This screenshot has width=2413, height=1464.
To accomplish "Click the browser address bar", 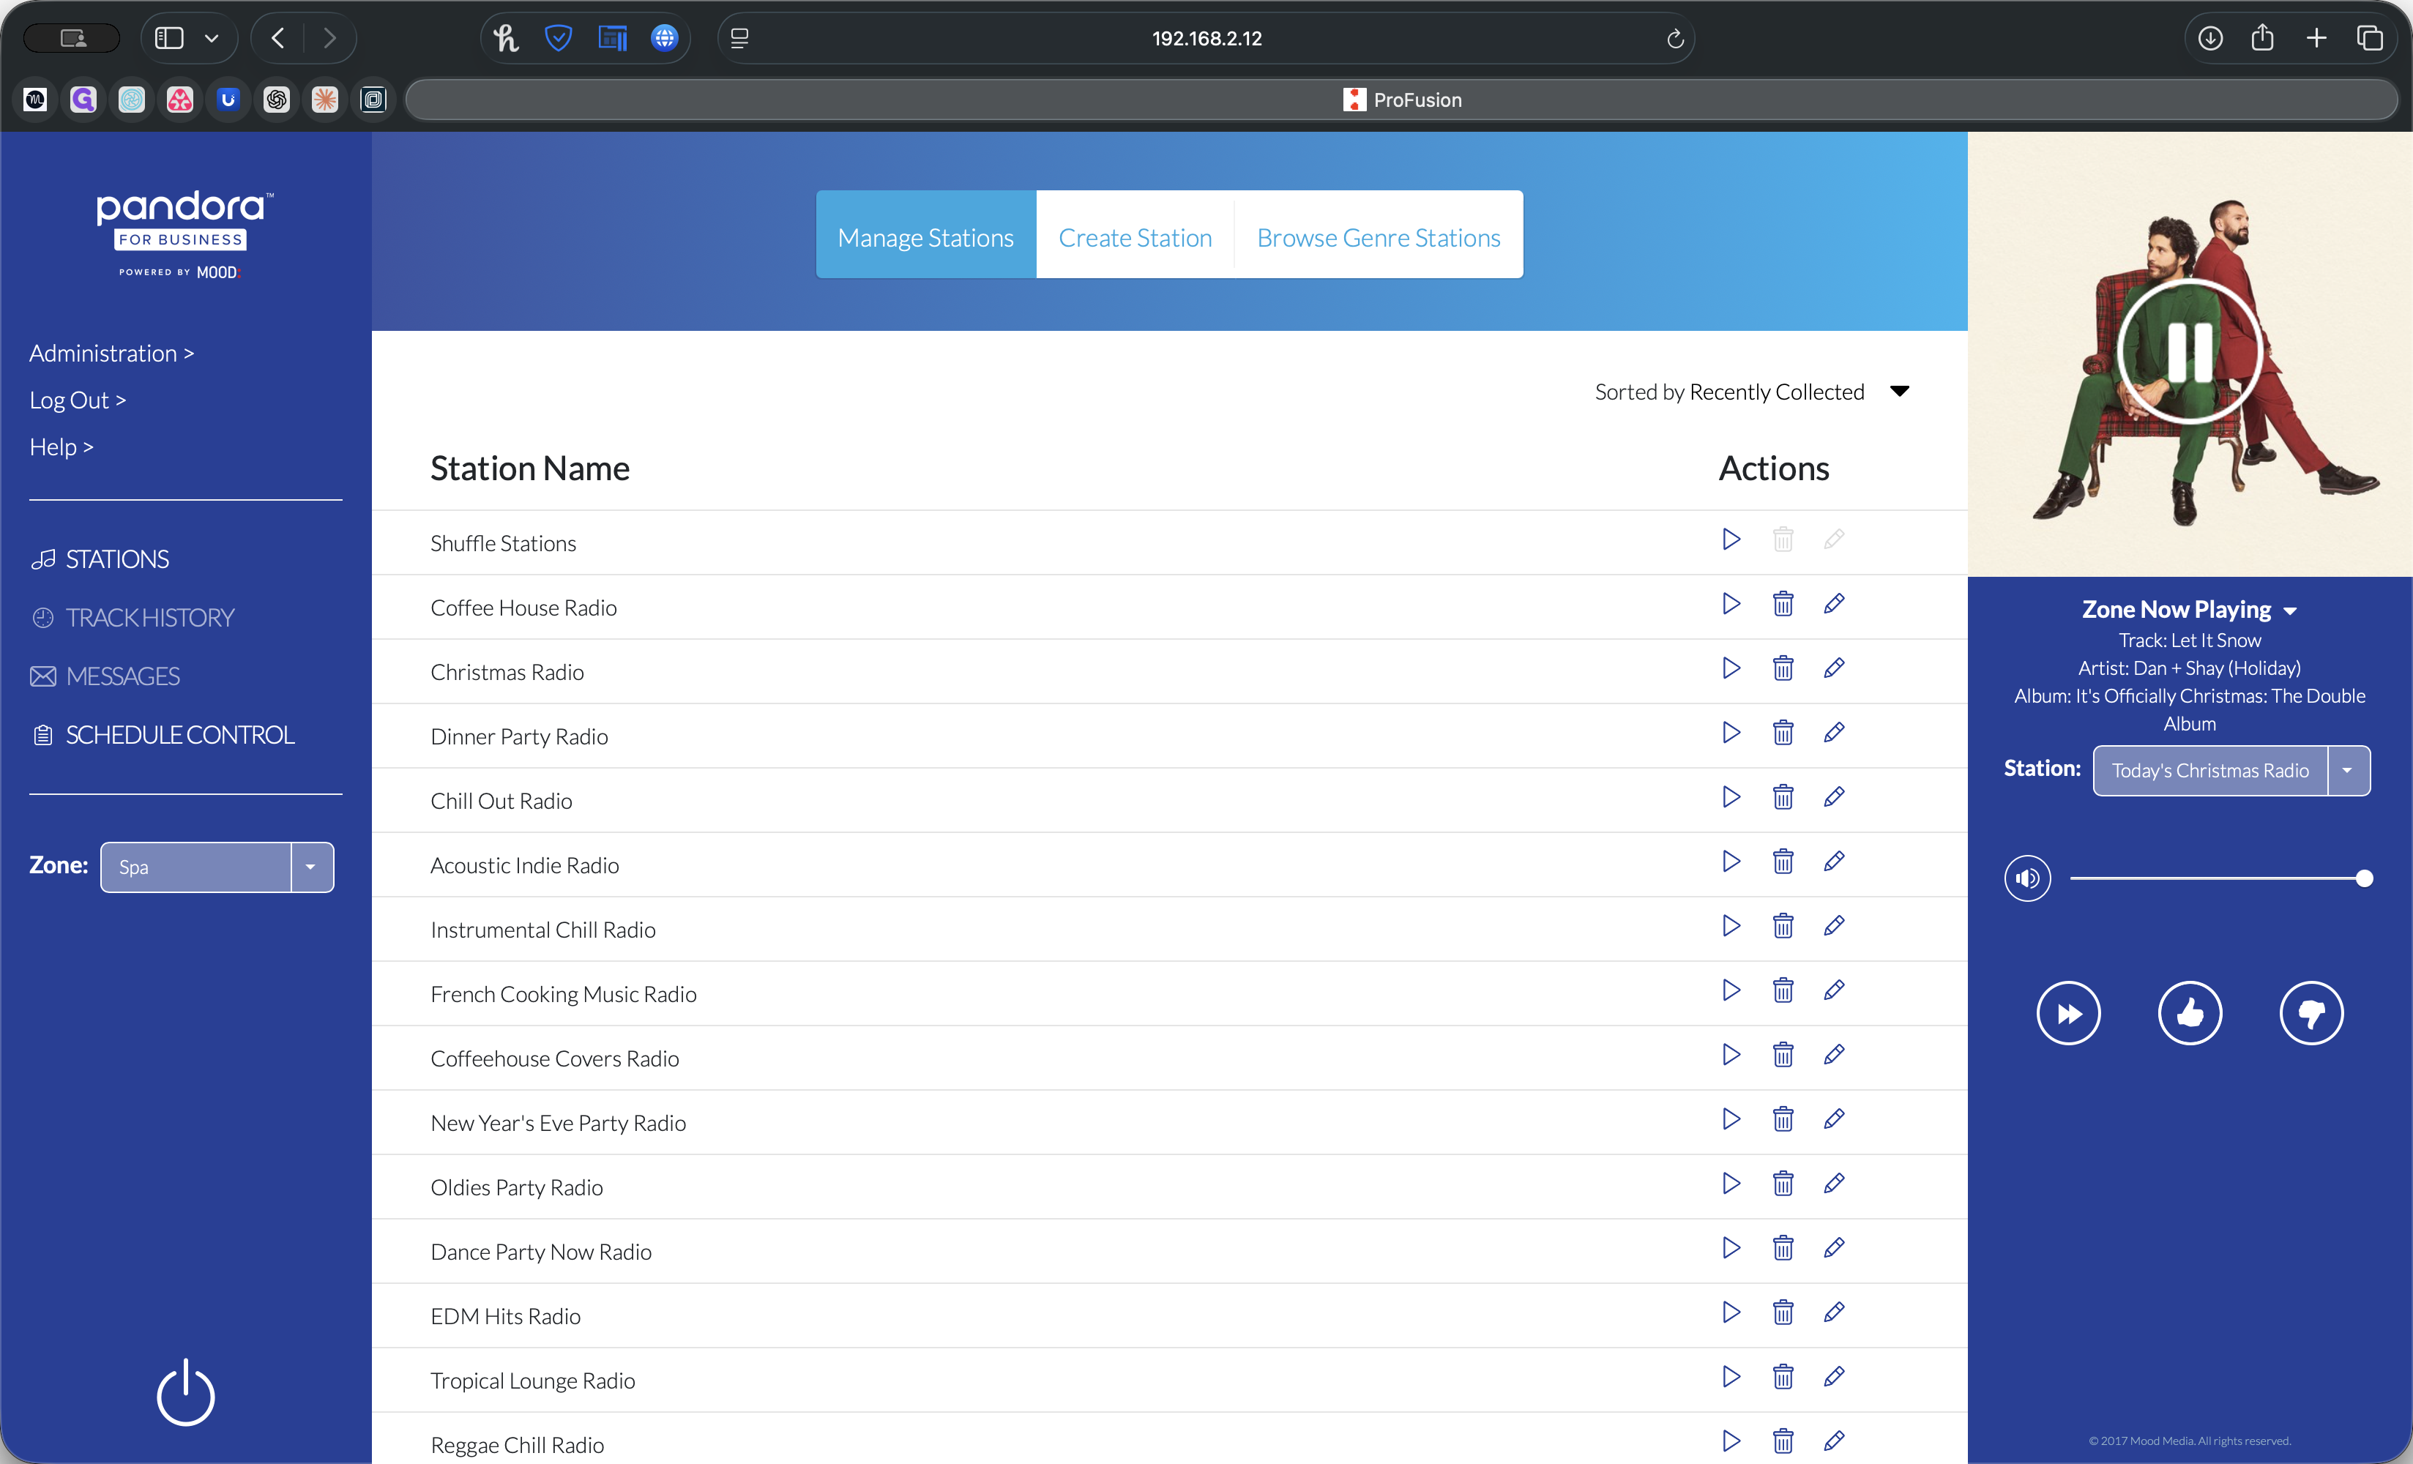I will point(1206,38).
